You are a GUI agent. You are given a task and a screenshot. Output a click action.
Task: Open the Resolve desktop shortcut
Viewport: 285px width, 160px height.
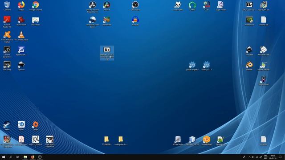coord(107,6)
